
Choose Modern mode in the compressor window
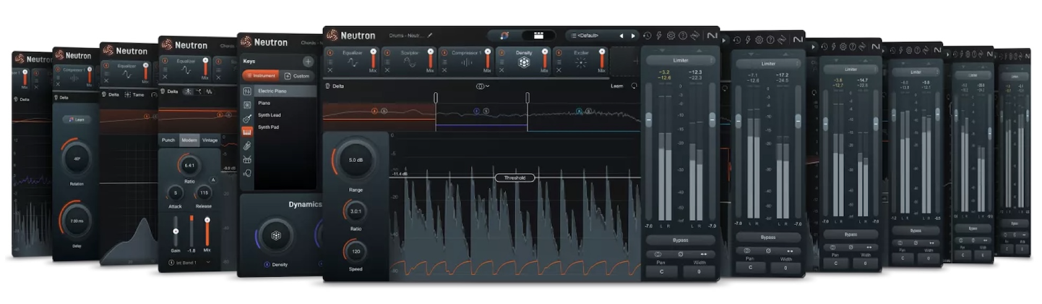189,140
